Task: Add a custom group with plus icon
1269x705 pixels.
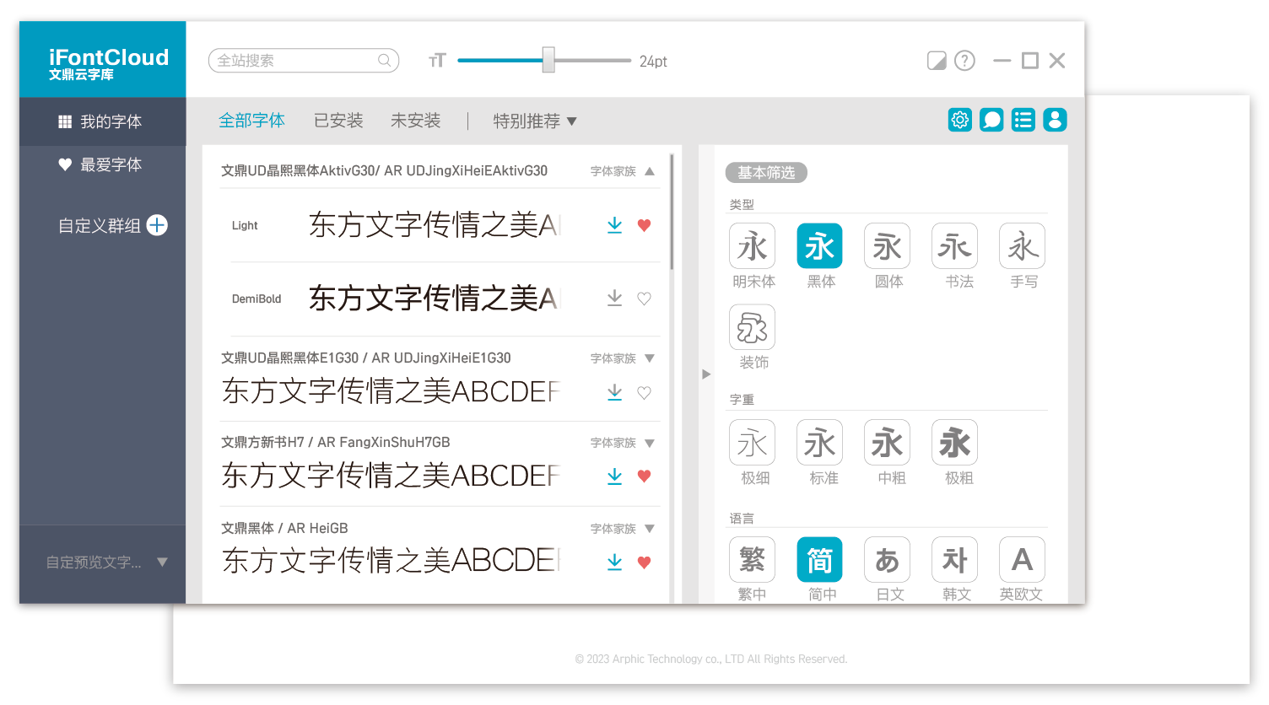Action: (157, 225)
